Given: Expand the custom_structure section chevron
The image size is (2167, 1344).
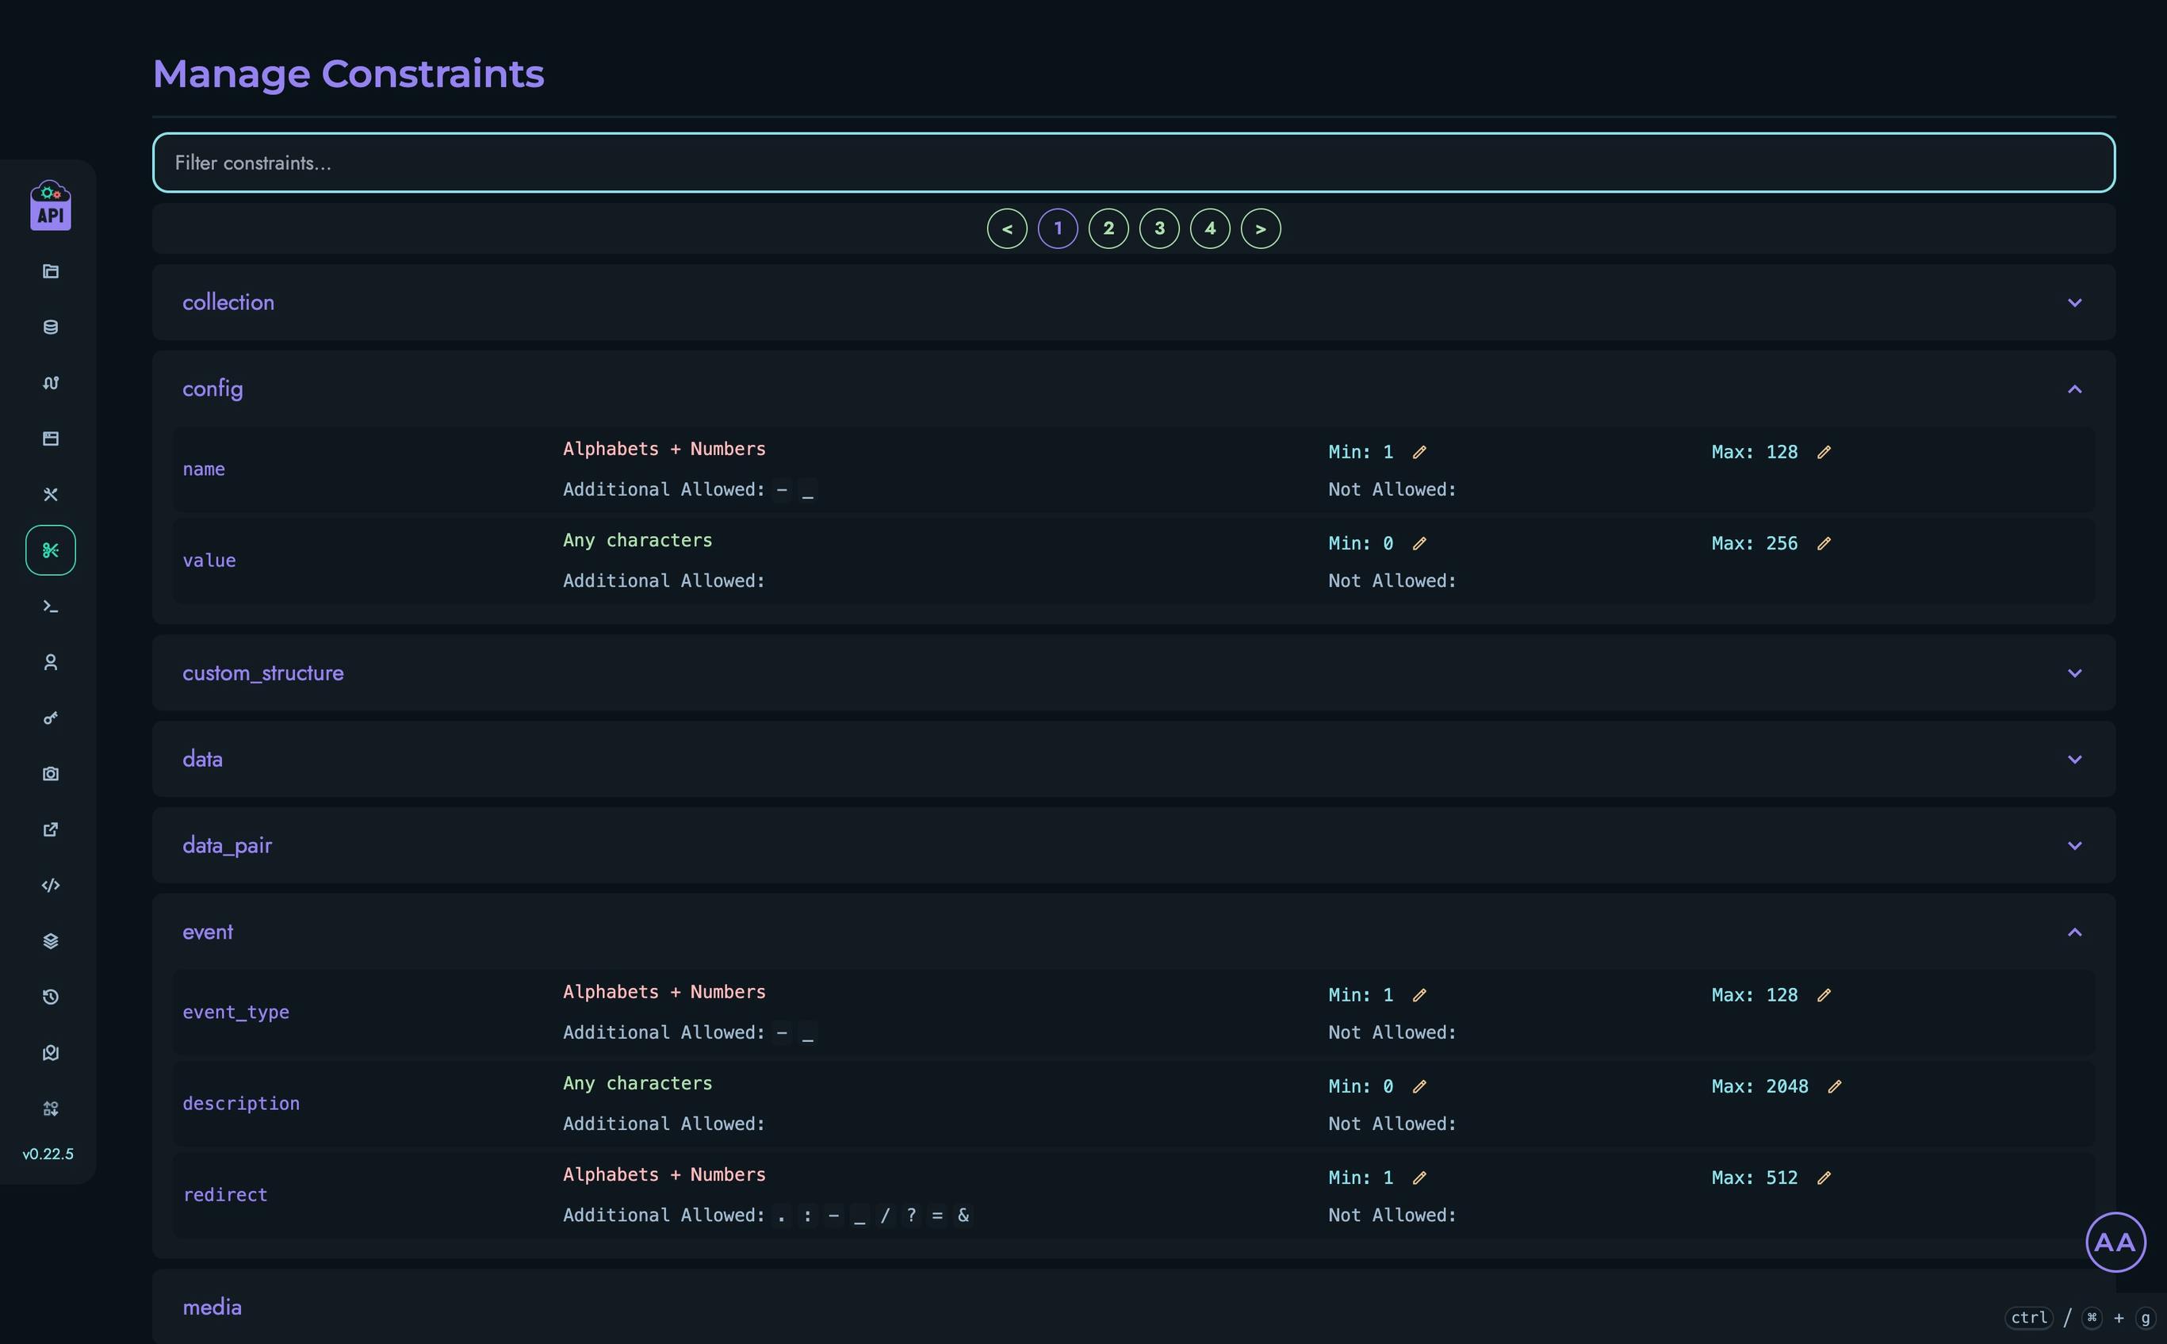Looking at the screenshot, I should 2074,674.
